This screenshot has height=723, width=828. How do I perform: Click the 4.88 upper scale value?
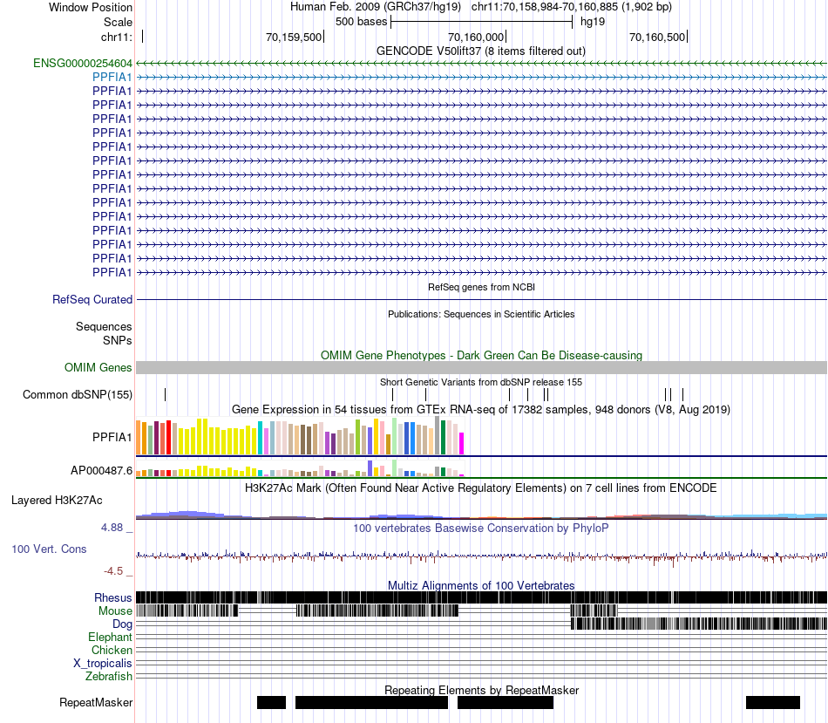click(x=112, y=528)
